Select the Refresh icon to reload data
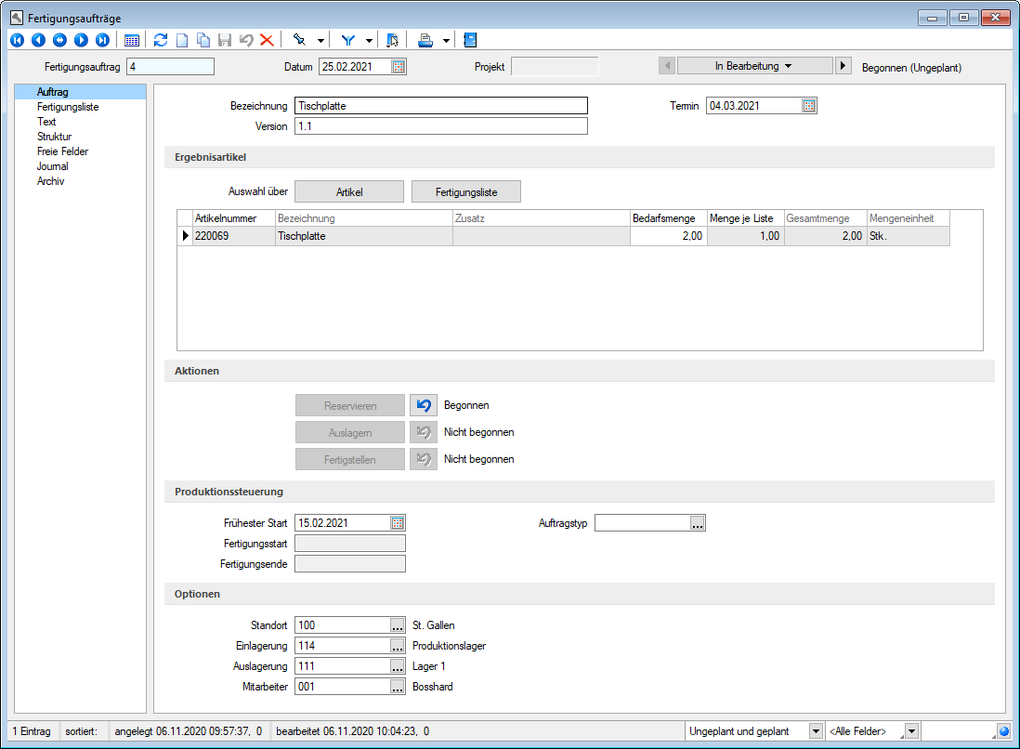Image resolution: width=1020 pixels, height=749 pixels. (x=160, y=39)
